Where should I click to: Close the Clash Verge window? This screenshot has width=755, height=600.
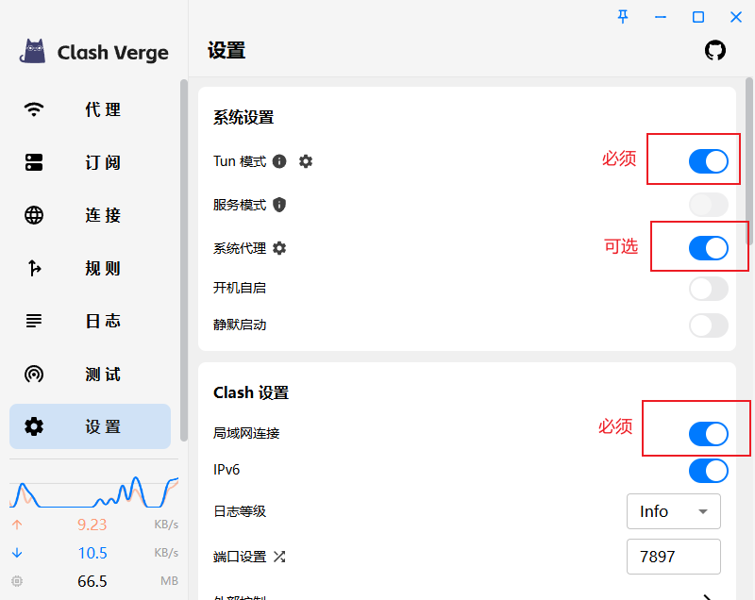click(x=736, y=17)
